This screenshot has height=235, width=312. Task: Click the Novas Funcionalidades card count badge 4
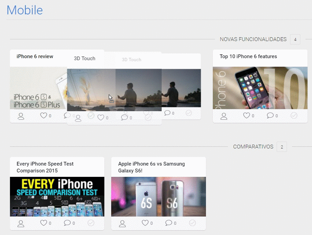click(295, 39)
